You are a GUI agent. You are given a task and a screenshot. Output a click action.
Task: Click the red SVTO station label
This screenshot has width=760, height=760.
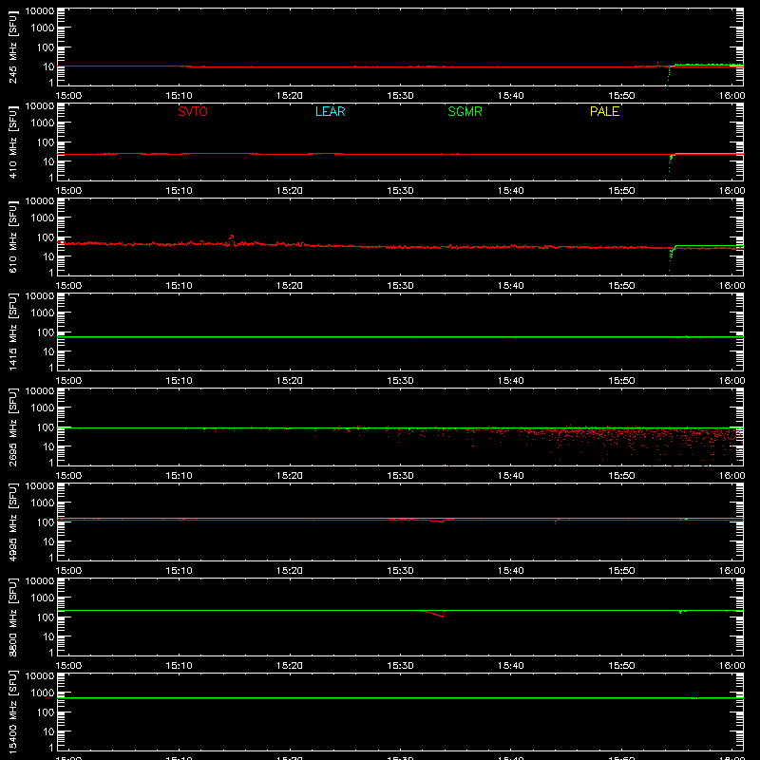(193, 111)
